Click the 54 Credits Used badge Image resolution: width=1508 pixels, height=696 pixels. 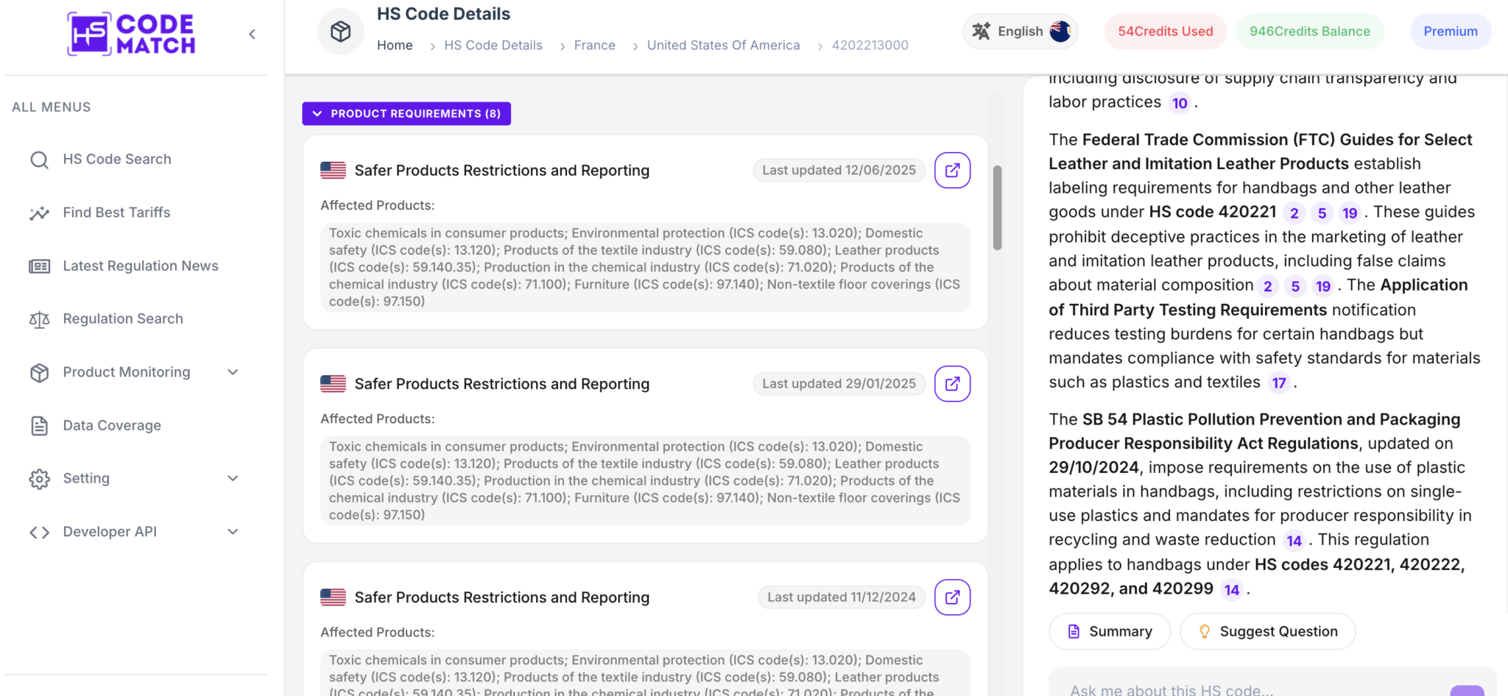pos(1166,31)
